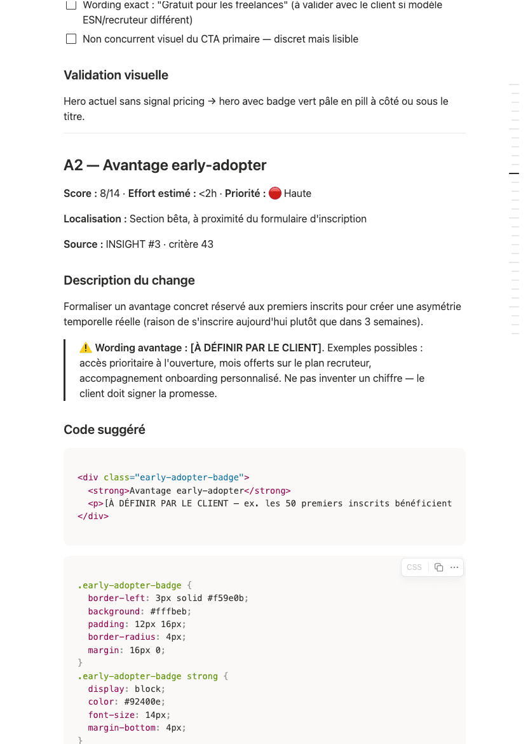
Task: Click the #f59e0b border color value
Action: point(227,599)
